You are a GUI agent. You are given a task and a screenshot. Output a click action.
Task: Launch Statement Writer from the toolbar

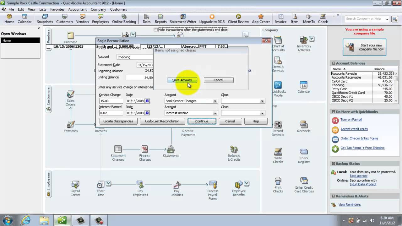pos(183,19)
